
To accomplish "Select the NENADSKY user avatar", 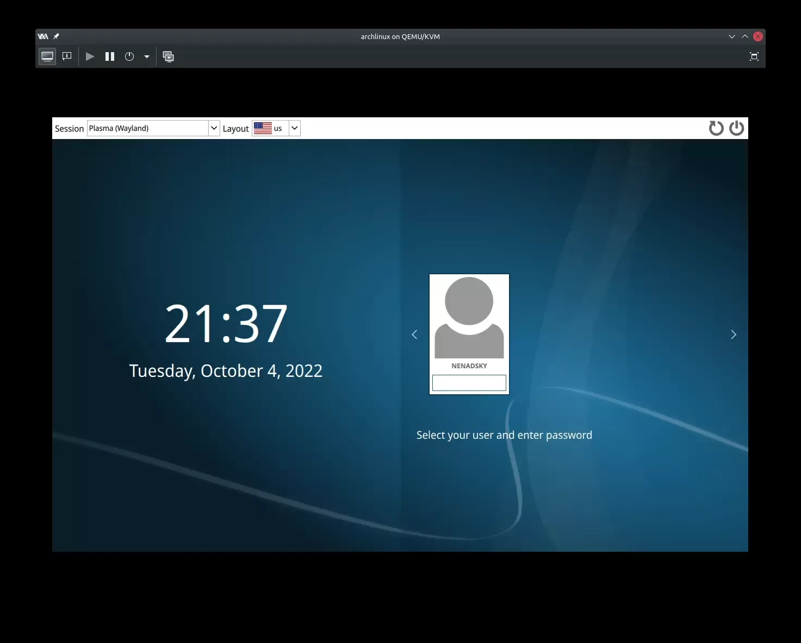I will (x=469, y=318).
